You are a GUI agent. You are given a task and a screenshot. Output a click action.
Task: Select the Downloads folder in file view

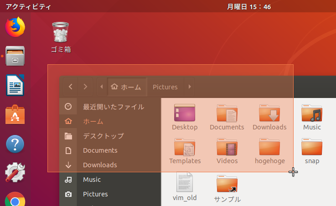269,117
